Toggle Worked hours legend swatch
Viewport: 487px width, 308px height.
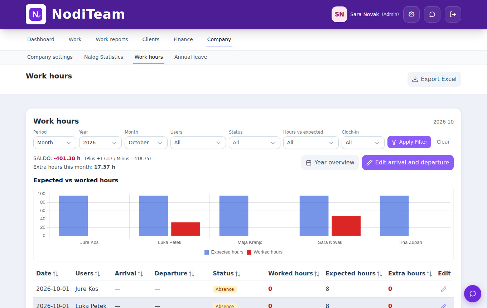[249, 252]
